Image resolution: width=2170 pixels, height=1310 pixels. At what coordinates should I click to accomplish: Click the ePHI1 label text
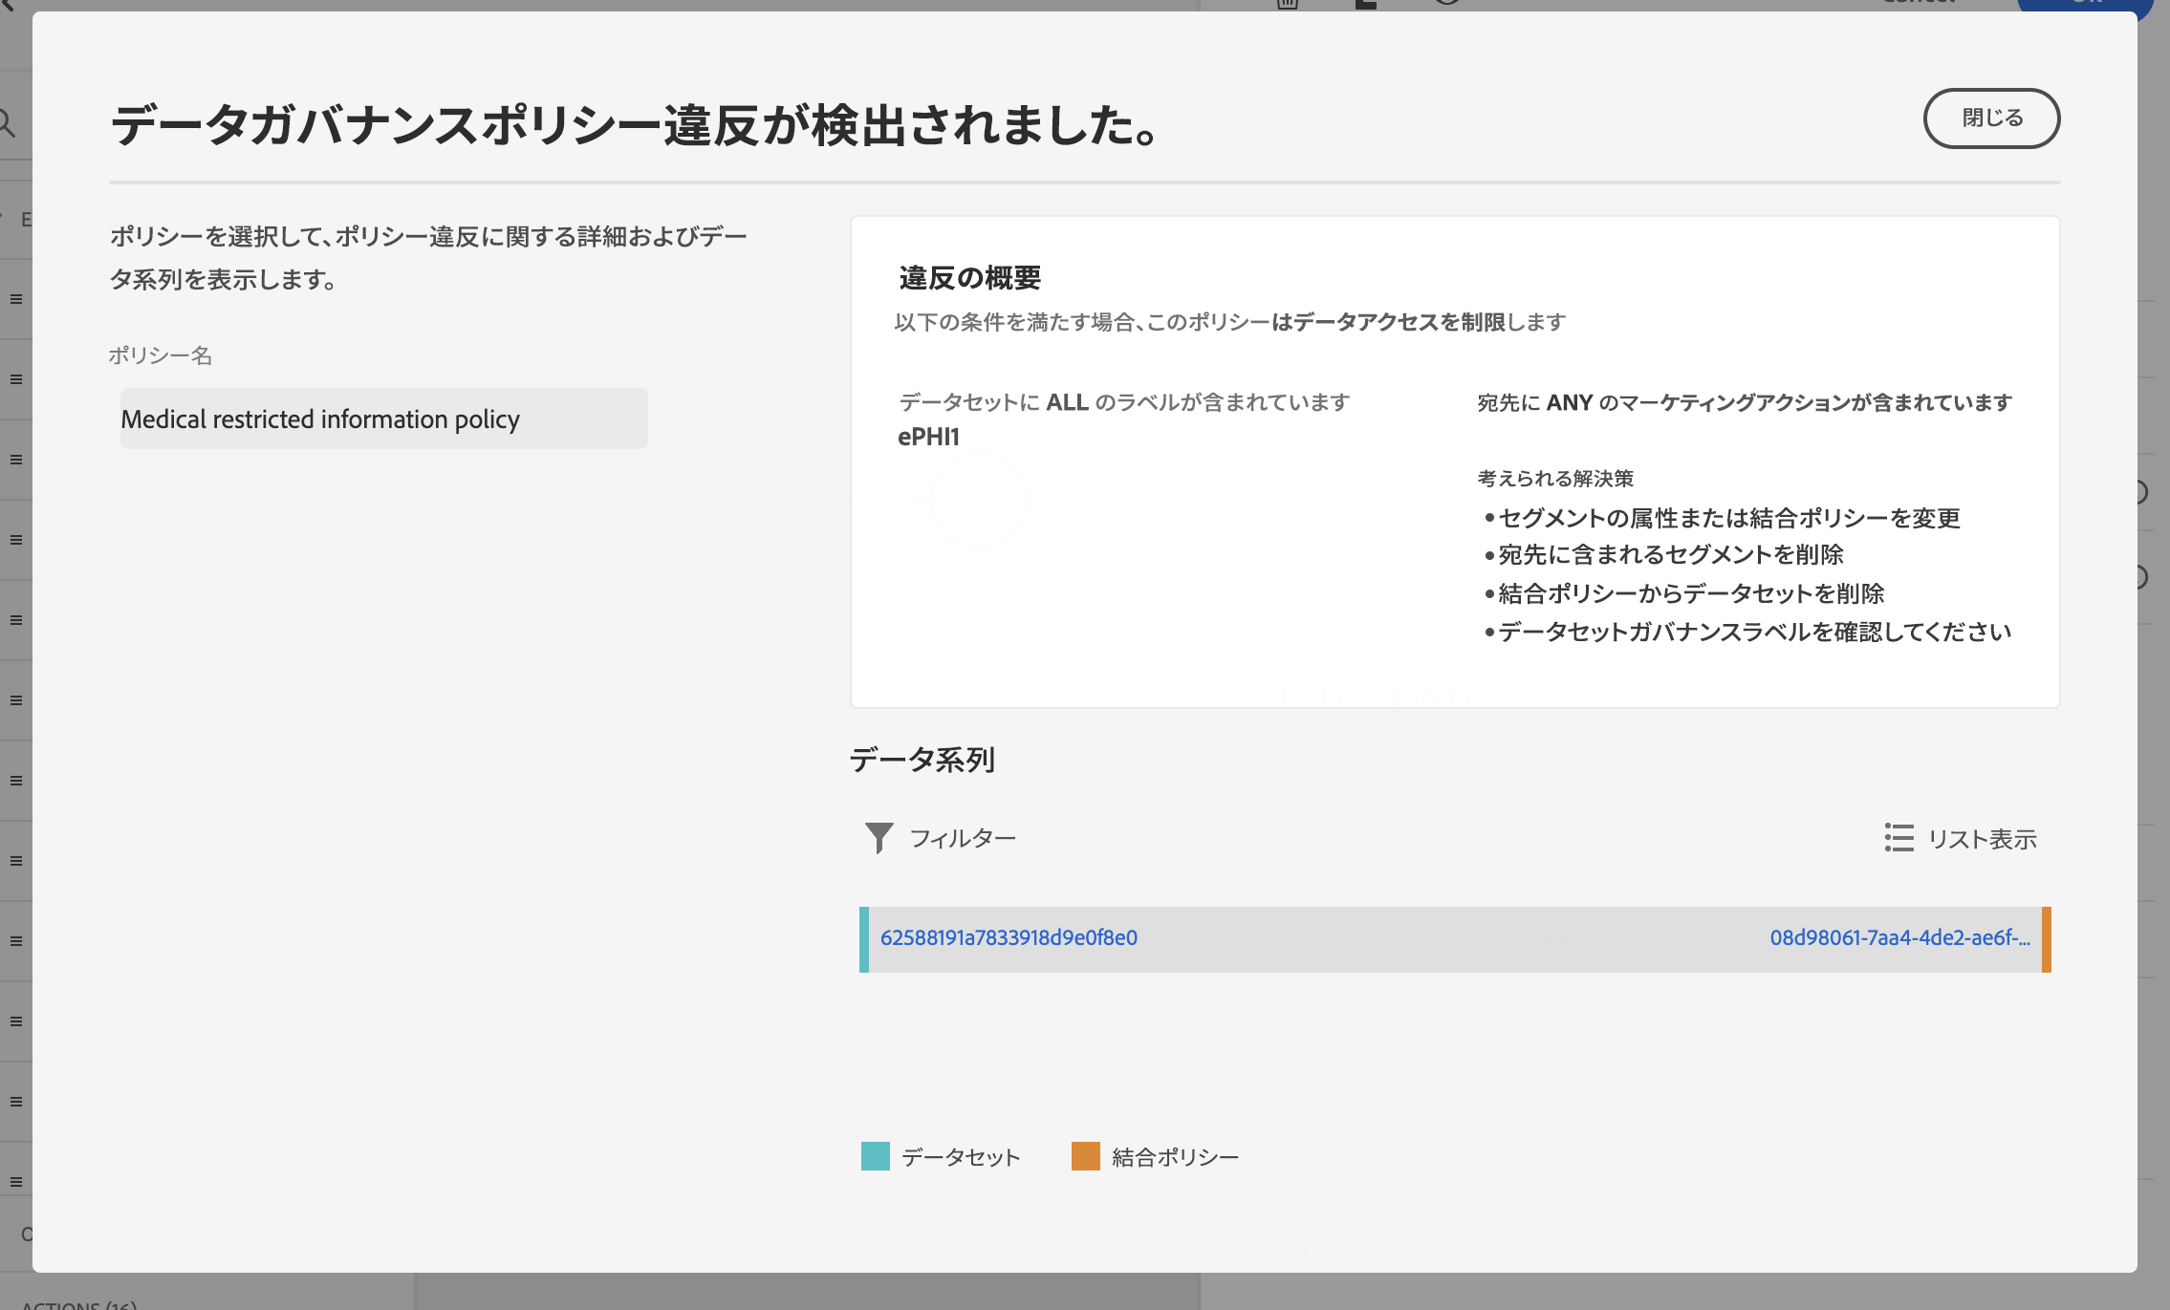coord(928,437)
